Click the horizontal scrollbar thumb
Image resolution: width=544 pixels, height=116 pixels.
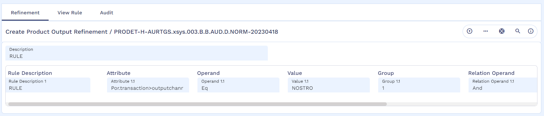click(197, 104)
